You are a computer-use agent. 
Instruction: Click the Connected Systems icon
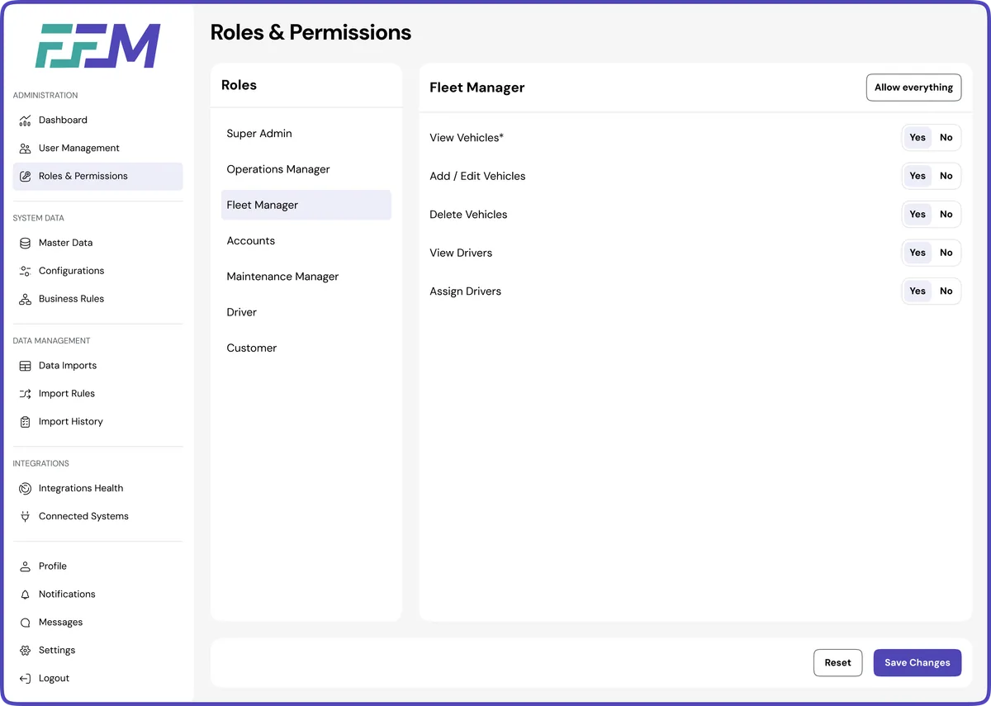coord(24,516)
